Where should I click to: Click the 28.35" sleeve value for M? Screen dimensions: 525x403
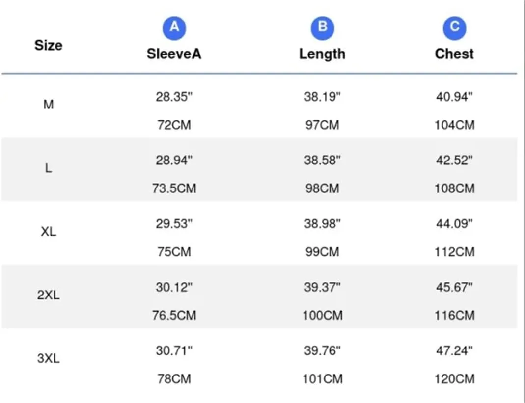174,97
